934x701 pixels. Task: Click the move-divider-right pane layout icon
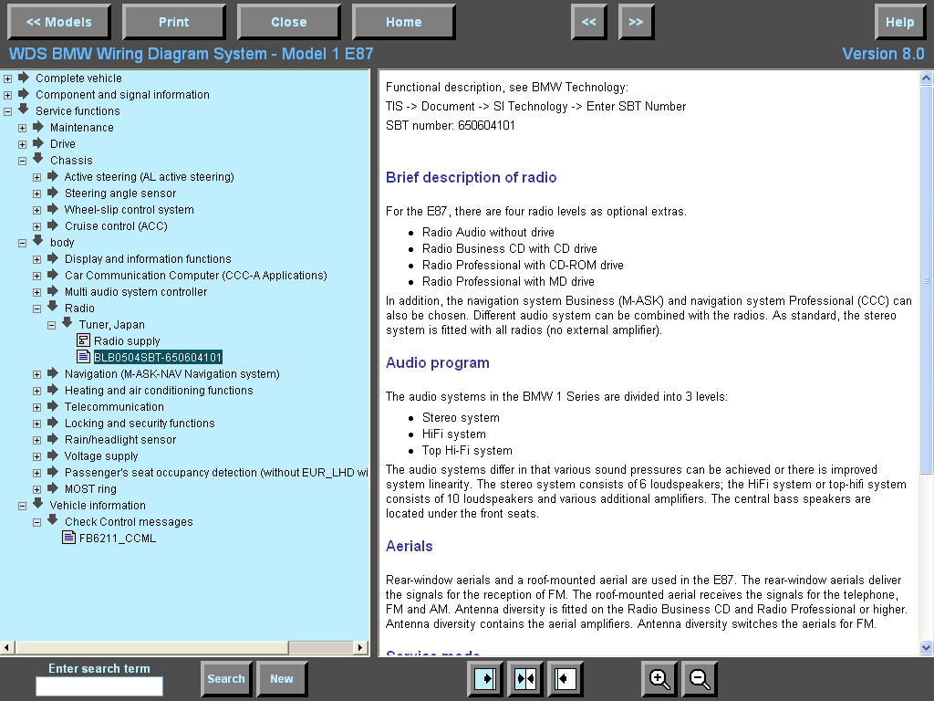[485, 679]
